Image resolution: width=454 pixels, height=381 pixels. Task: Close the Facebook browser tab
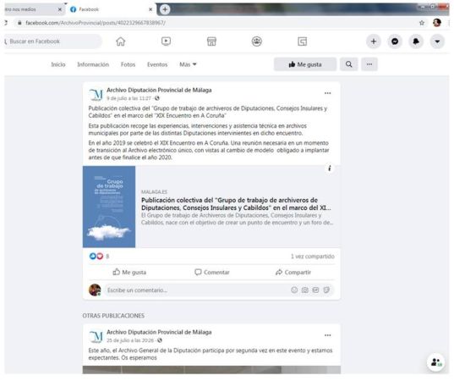[x=150, y=9]
